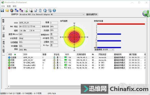Click the strength percentage field showing 70 %
This screenshot has height=95, width=150.
35,31
